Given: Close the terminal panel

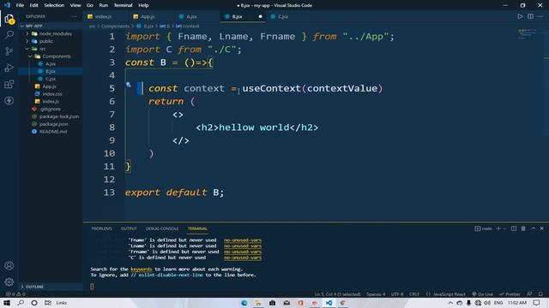Looking at the screenshot, I should point(541,228).
